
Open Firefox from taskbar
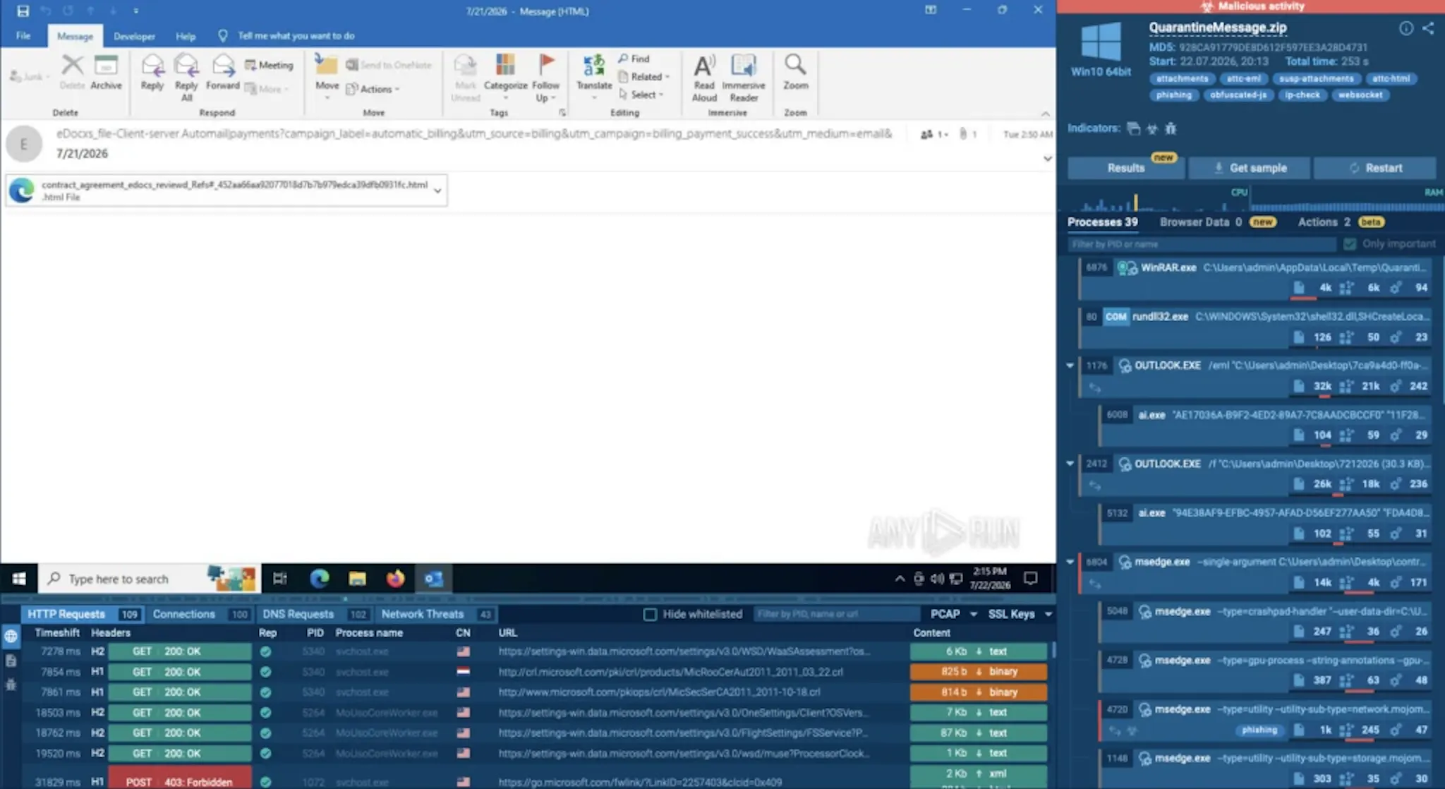(395, 579)
